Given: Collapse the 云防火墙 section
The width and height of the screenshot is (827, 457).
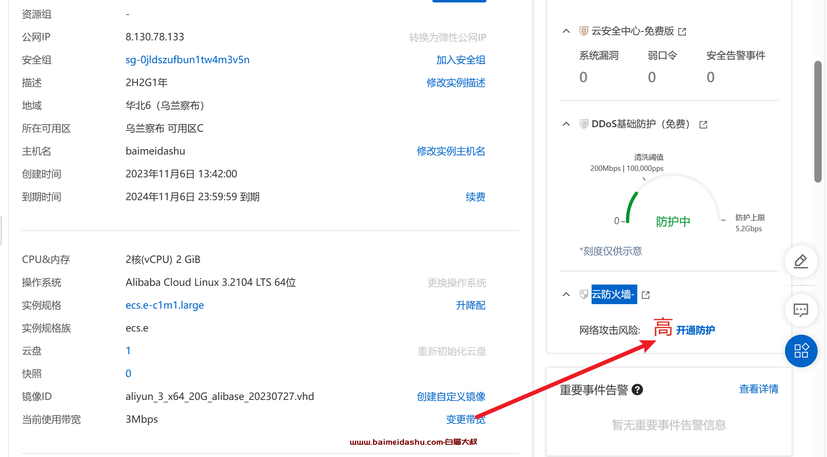Looking at the screenshot, I should click(566, 294).
